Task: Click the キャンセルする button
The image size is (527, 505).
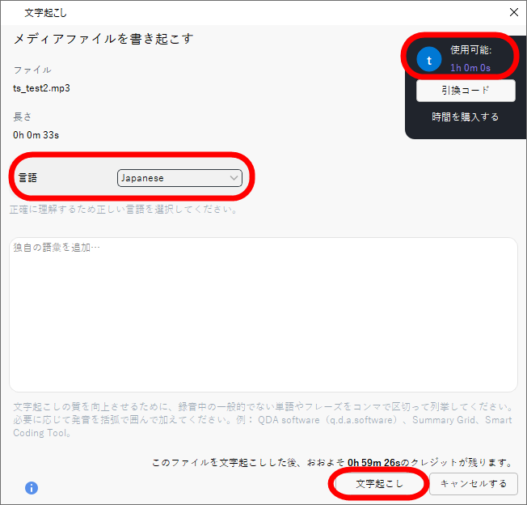Action: [473, 483]
